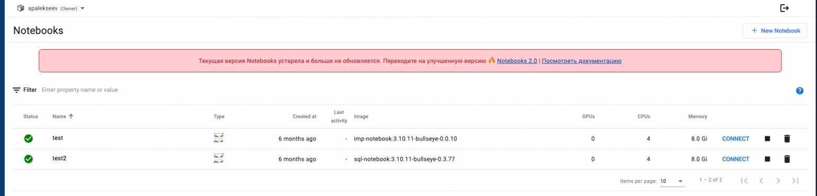Click the 6 months ago cell for test
Viewport: 817px width, 196px height.
pyautogui.click(x=297, y=139)
